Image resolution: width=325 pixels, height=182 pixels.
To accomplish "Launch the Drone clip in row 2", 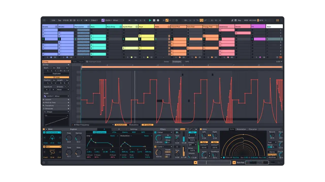I will coord(236,33).
